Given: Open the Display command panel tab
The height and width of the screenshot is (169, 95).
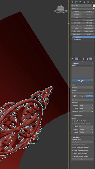Looking at the screenshot, I should pyautogui.click(x=88, y=2).
